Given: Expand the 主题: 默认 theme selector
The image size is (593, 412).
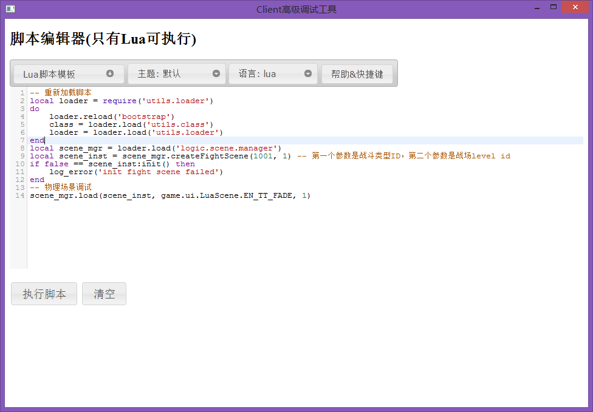Looking at the screenshot, I should pyautogui.click(x=176, y=74).
